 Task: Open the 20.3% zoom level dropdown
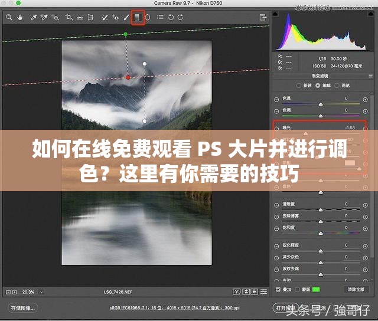coord(41,292)
